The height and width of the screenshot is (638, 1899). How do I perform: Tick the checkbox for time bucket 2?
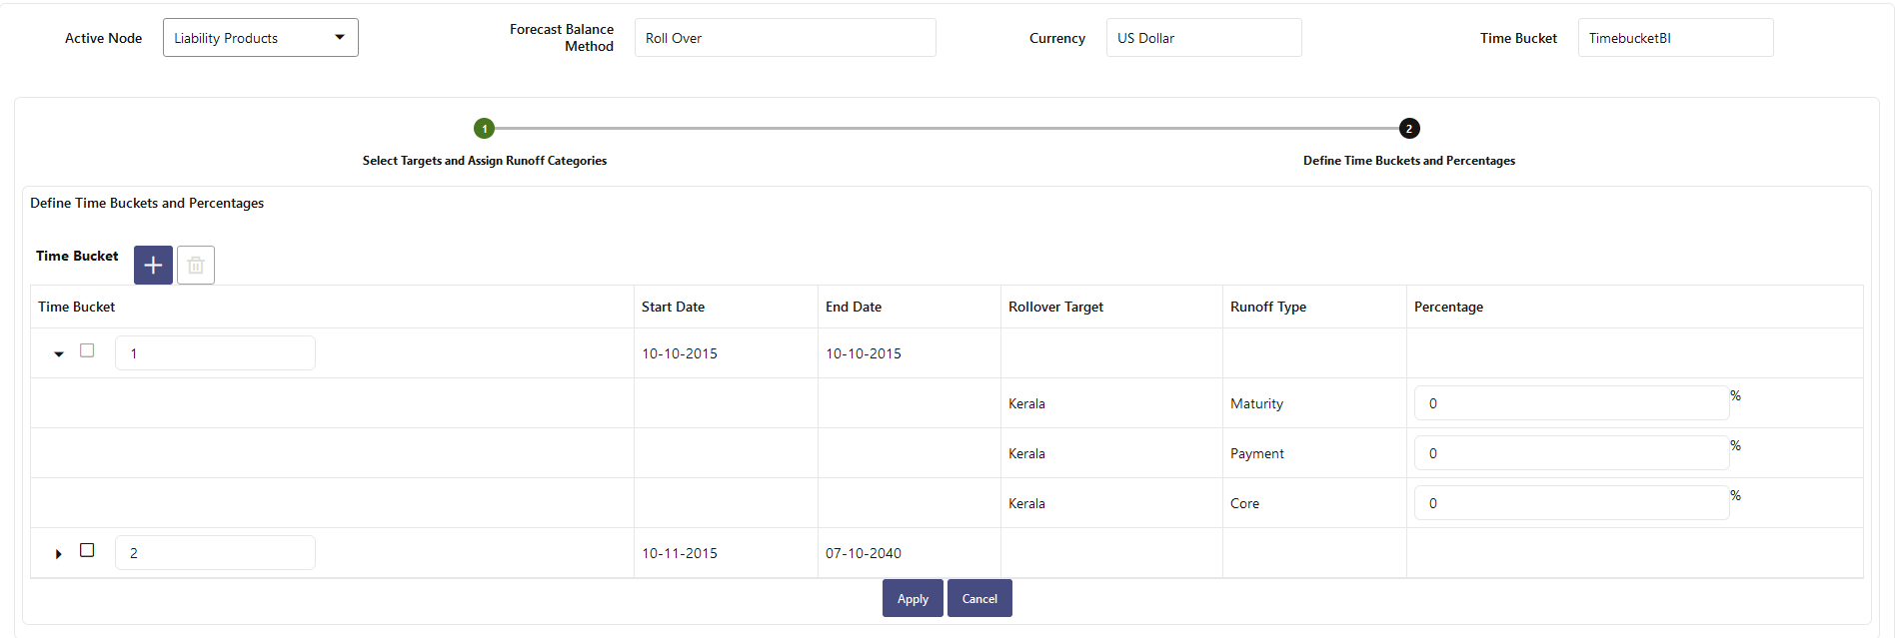point(87,550)
